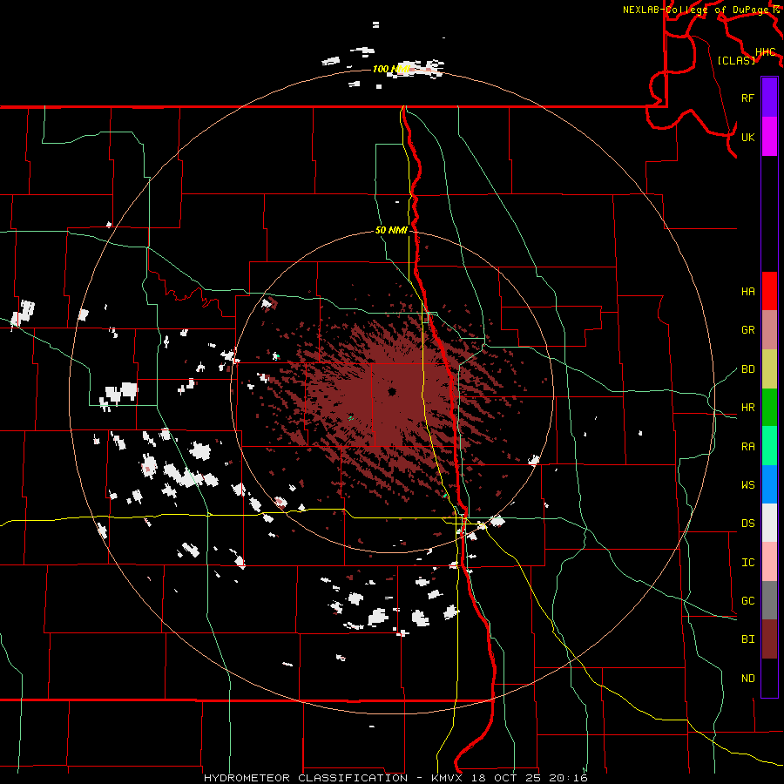784x784 pixels.
Task: Click the NEXLAB-College of DuPage credit text
Action: tap(695, 10)
